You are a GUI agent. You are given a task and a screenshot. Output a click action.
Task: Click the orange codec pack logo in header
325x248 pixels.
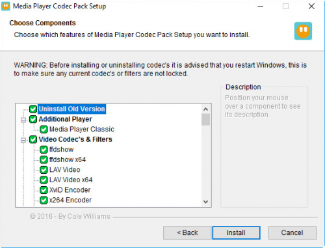click(x=303, y=31)
